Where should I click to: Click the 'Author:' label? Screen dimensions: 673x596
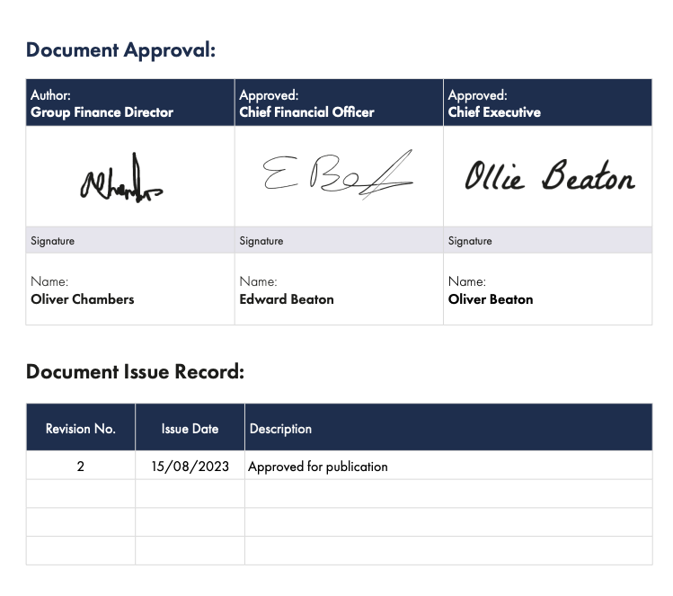tap(50, 95)
